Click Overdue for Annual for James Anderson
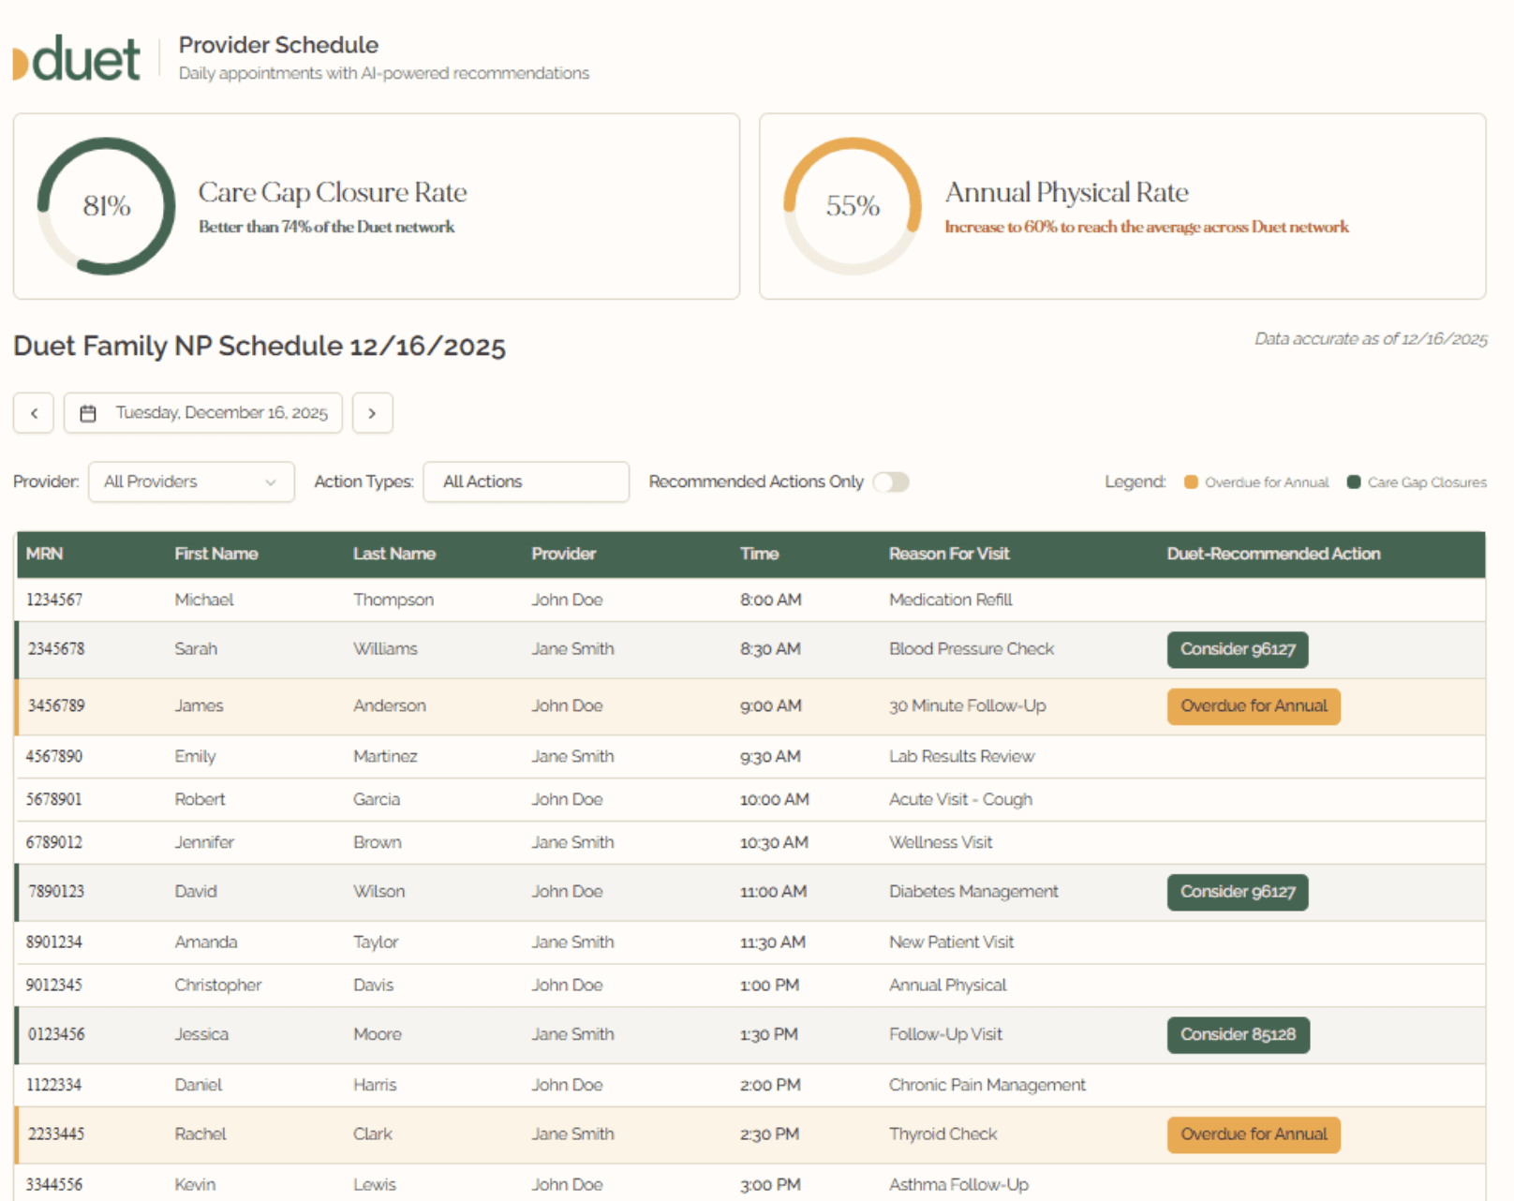The width and height of the screenshot is (1514, 1201). (1254, 706)
